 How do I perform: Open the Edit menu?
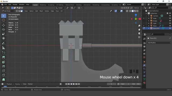click(x=10, y=5)
